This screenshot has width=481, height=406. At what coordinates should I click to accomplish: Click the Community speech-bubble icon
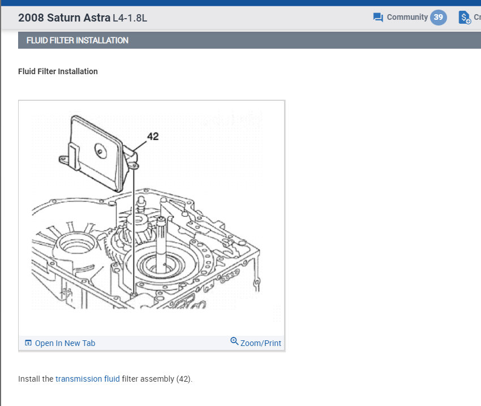tap(377, 17)
